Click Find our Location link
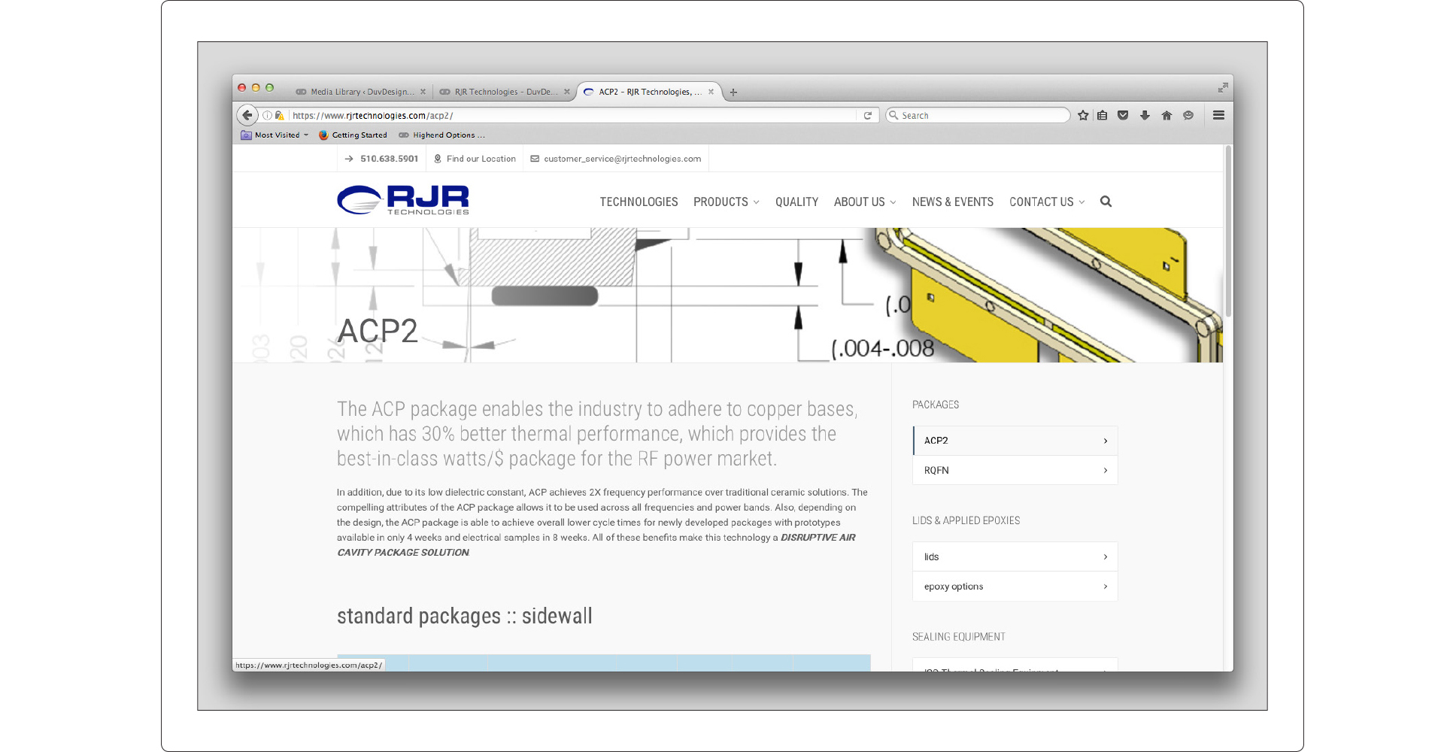This screenshot has width=1444, height=752. [x=481, y=159]
